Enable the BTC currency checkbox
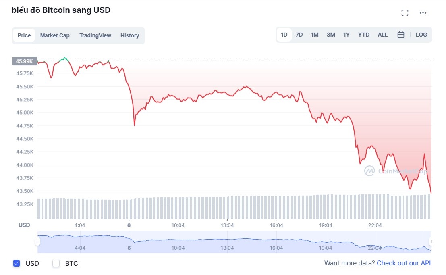Image resolution: width=446 pixels, height=275 pixels. click(x=55, y=263)
